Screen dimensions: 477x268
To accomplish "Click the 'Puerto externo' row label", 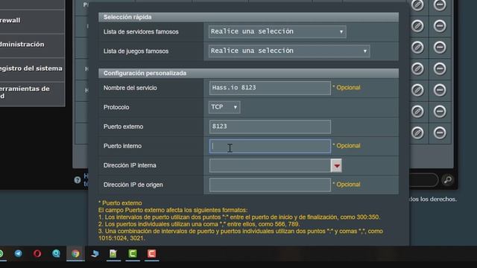I will pyautogui.click(x=123, y=127).
